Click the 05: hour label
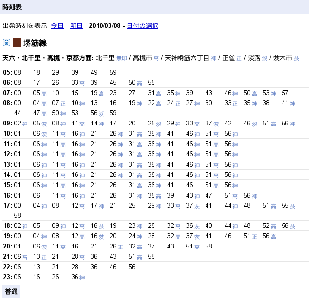 8,72
